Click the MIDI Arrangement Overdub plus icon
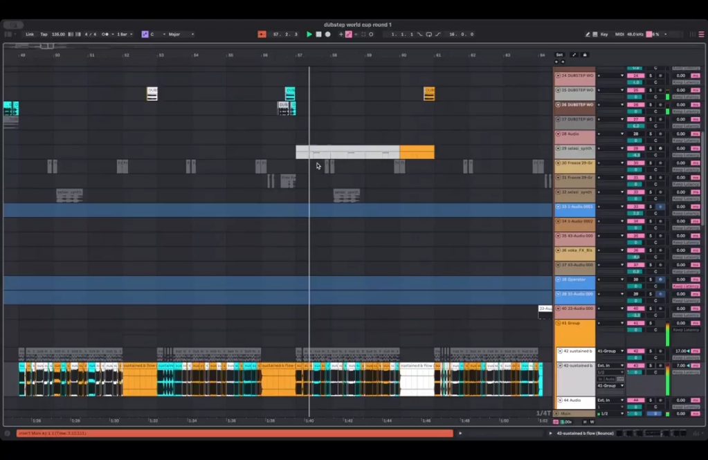Viewport: 708px width, 460px height. [x=341, y=35]
